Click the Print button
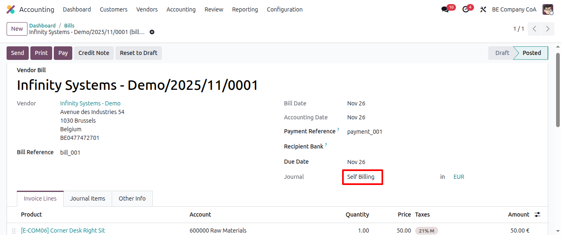Image resolution: width=561 pixels, height=235 pixels. [41, 53]
